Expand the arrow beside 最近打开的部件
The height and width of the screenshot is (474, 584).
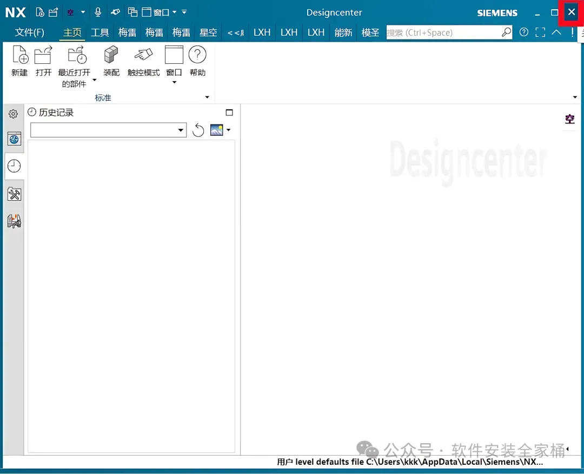tap(95, 80)
